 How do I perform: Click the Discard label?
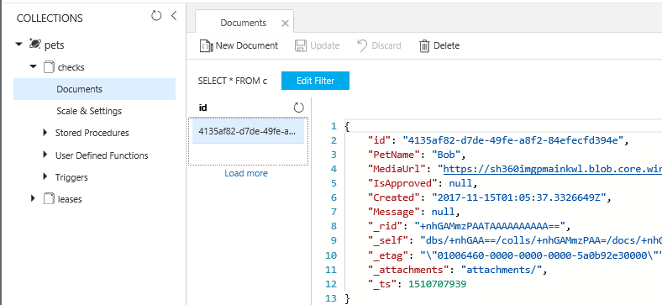click(386, 45)
